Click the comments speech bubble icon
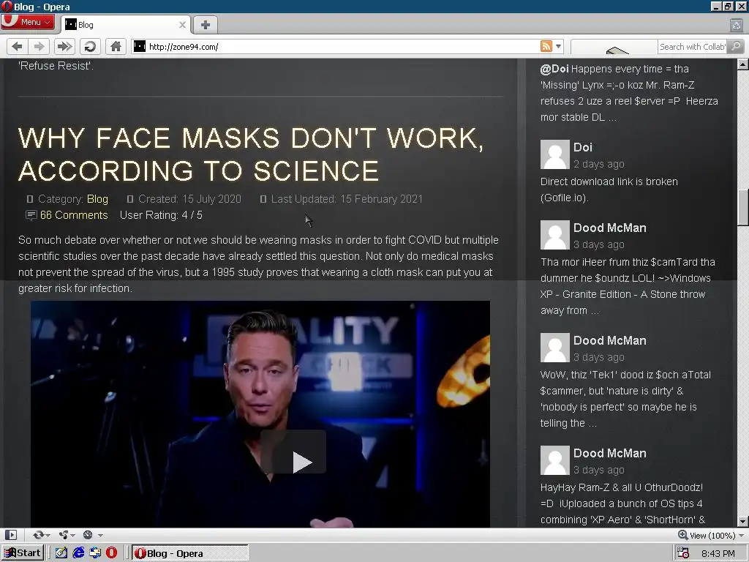Screen dimensions: 749x562 (x=31, y=216)
